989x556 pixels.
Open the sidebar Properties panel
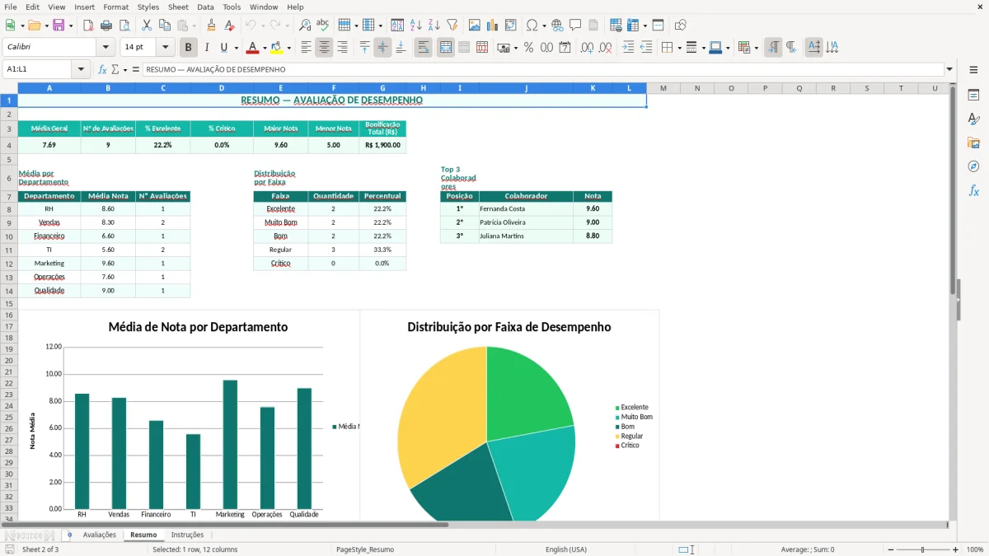point(973,96)
